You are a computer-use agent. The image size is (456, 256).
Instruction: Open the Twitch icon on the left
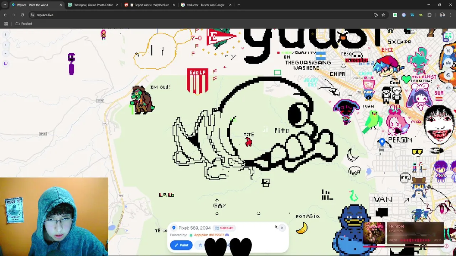[6, 64]
